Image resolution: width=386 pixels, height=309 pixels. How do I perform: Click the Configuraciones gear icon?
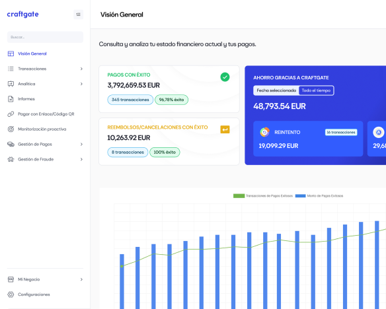pyautogui.click(x=11, y=294)
